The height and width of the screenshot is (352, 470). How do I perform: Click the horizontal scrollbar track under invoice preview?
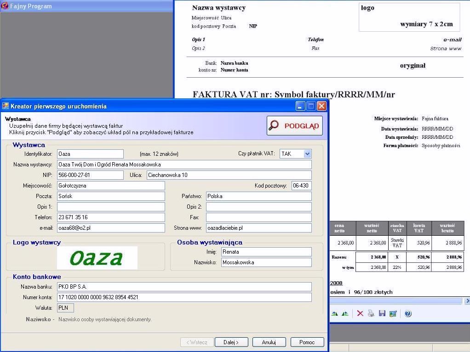(x=395, y=301)
